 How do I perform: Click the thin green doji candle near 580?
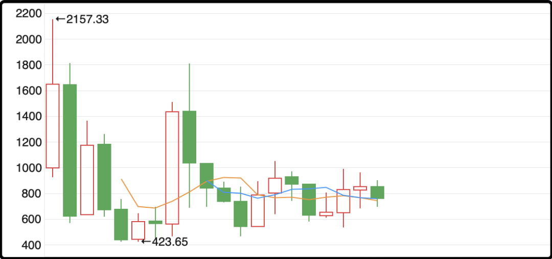pos(155,222)
